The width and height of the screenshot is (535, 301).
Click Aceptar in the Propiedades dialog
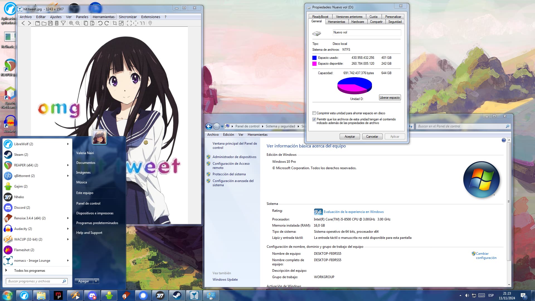click(x=350, y=137)
